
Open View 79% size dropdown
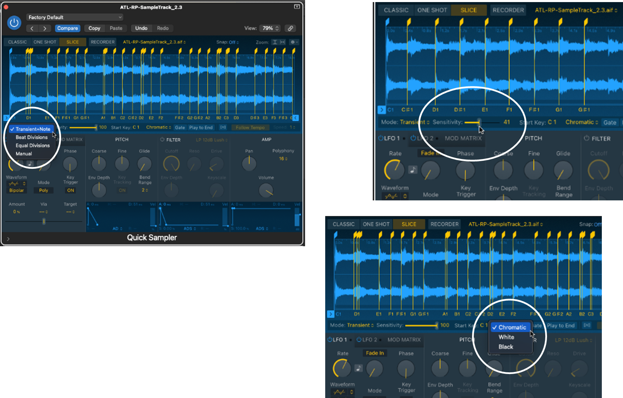(x=271, y=28)
